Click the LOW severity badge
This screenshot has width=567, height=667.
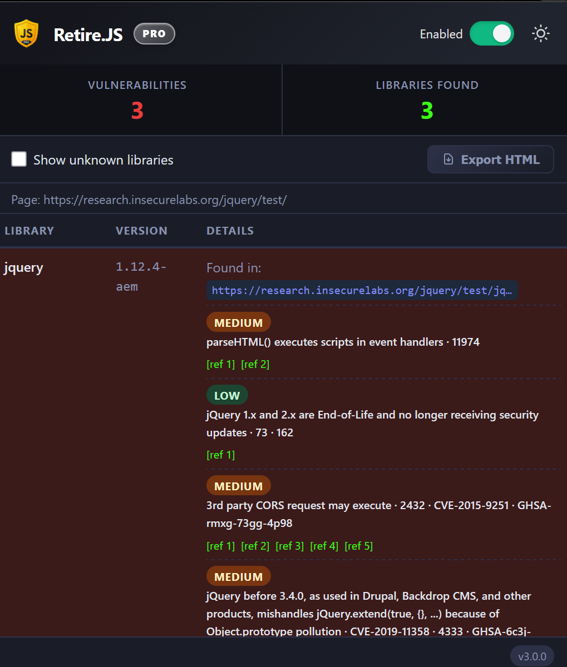(227, 395)
